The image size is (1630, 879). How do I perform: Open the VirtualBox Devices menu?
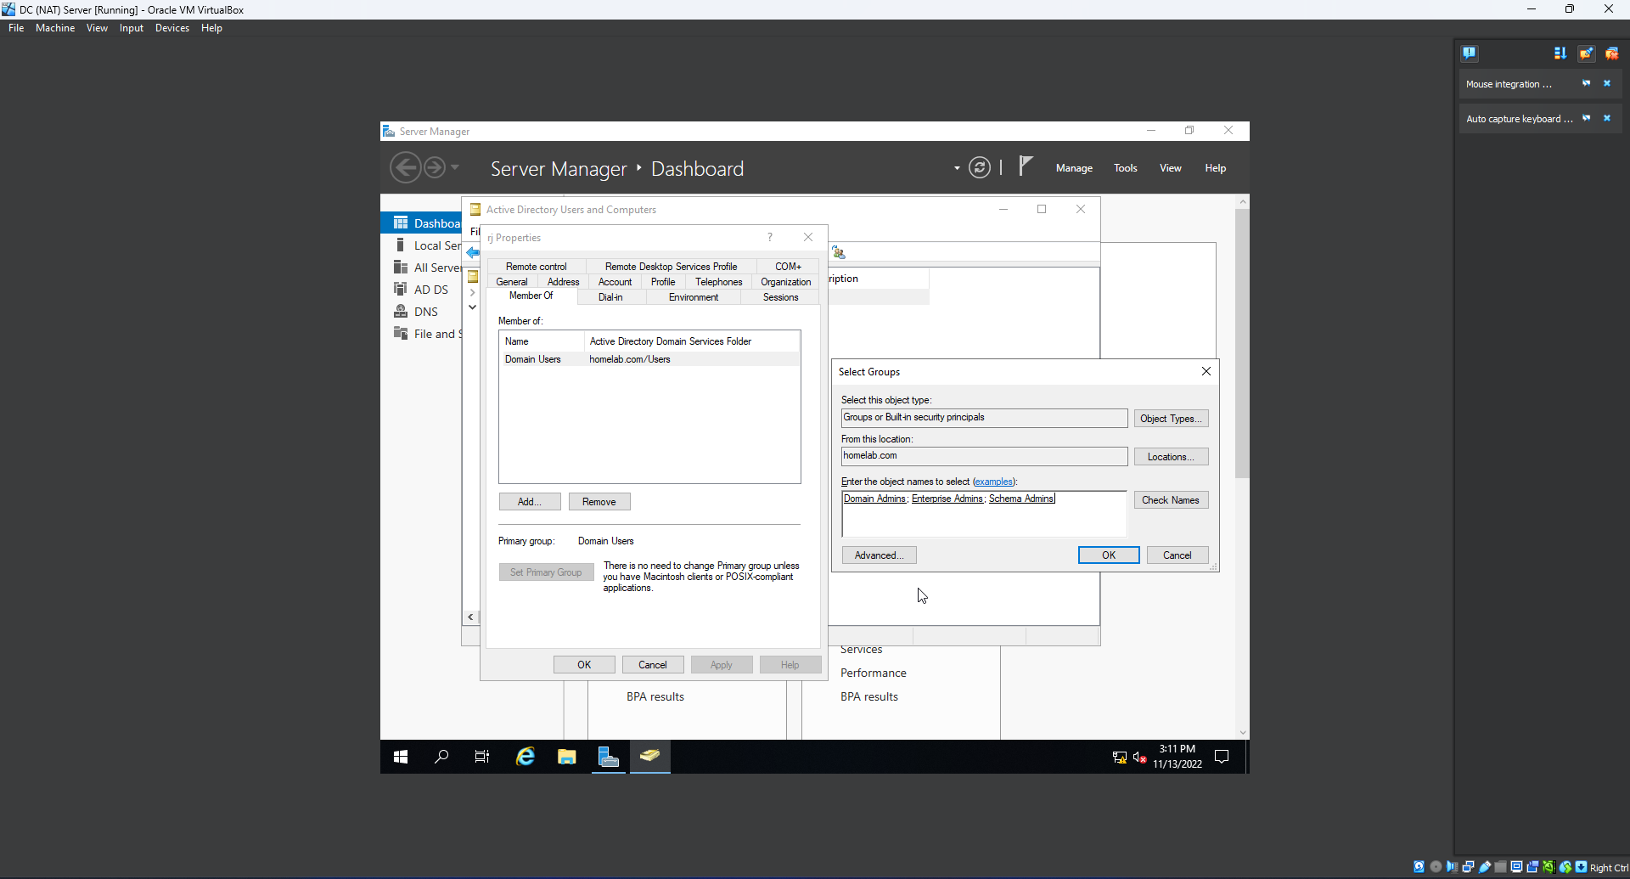172,28
